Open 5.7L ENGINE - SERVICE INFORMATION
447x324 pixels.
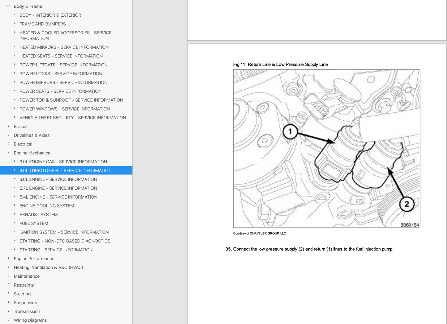pos(58,188)
